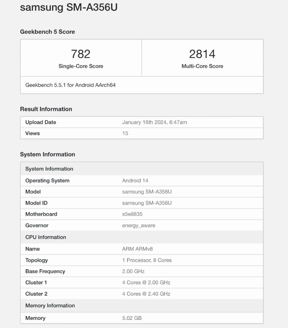Select the 2814 multi-core score value
The height and width of the screenshot is (328, 288).
(202, 54)
